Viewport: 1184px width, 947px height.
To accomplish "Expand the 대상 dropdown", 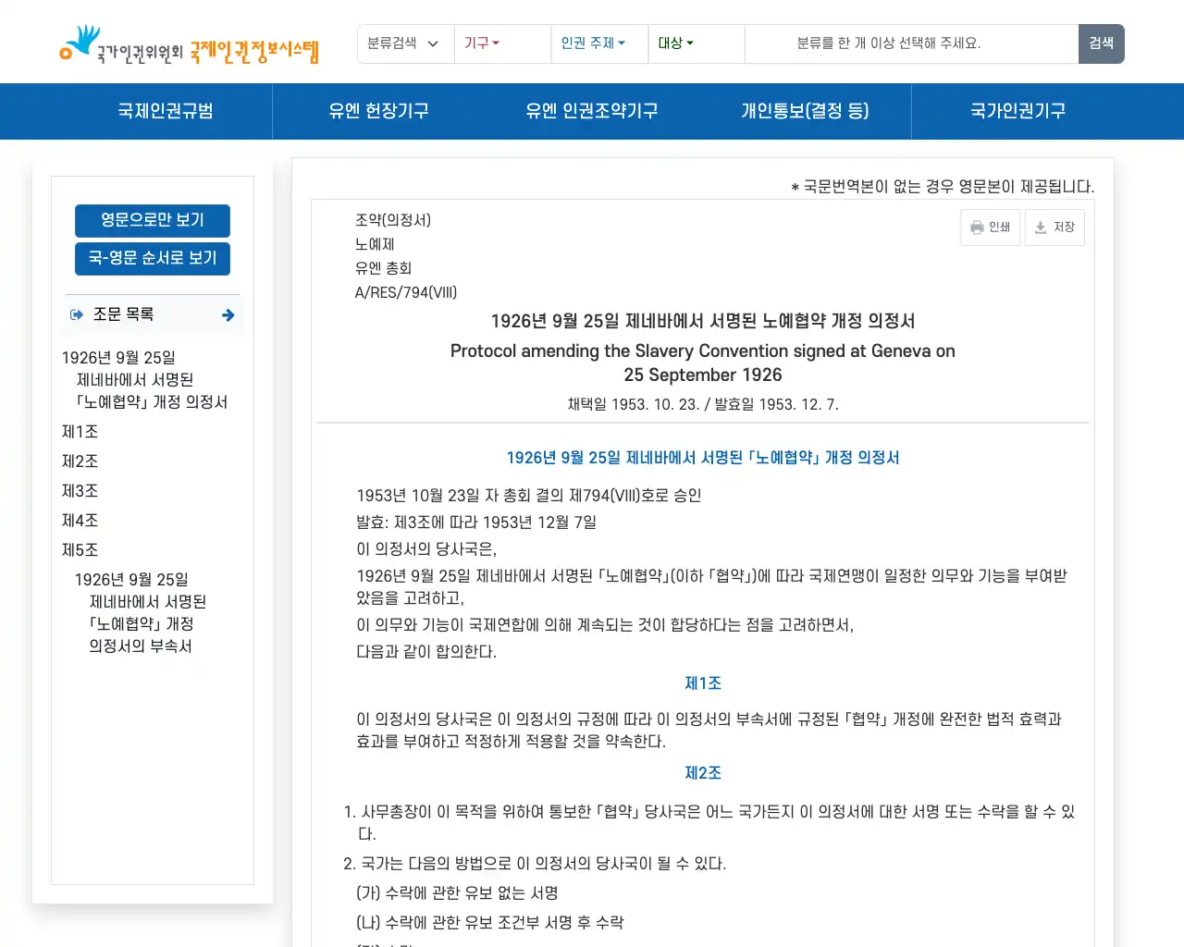I will click(674, 43).
